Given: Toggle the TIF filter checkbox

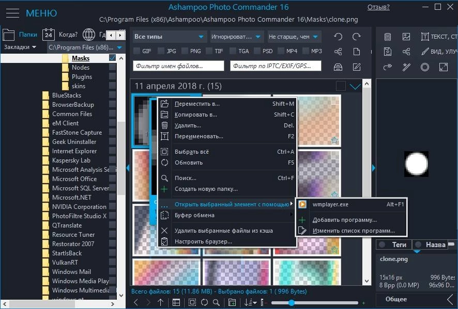Looking at the screenshot, I should point(209,51).
